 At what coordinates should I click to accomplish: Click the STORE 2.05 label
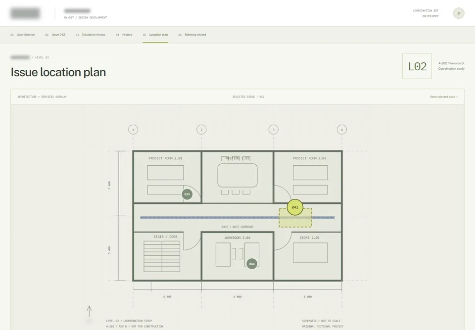point(309,238)
